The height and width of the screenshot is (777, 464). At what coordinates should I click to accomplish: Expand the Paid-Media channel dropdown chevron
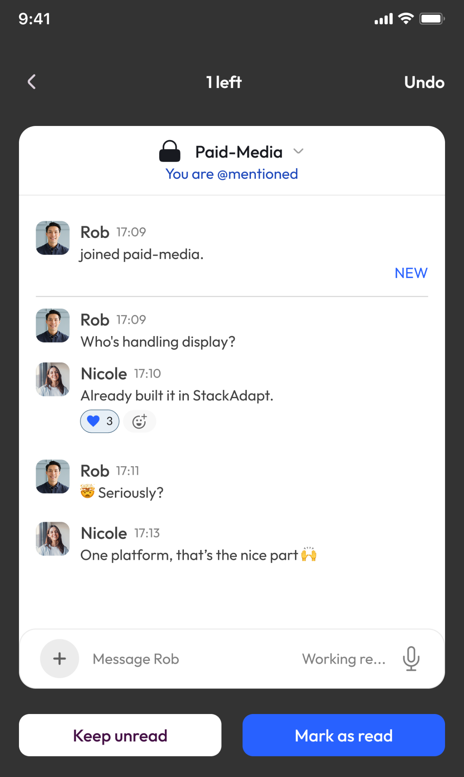coord(299,151)
